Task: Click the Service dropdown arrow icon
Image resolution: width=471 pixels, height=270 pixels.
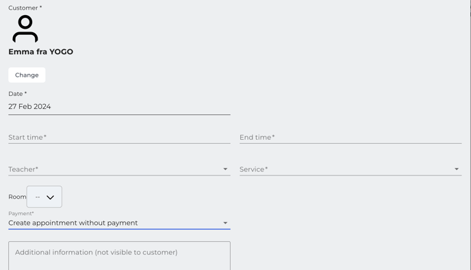Action: tap(457, 169)
